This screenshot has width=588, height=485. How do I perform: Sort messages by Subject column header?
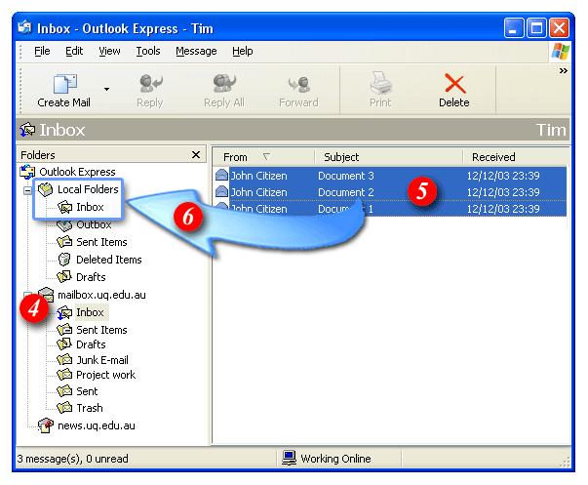[387, 157]
